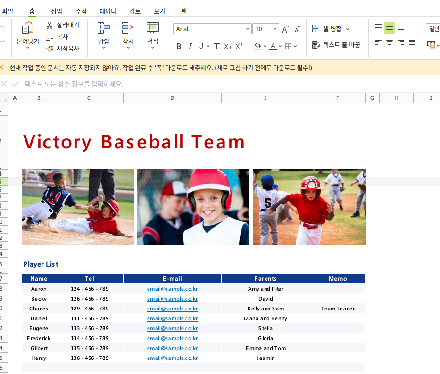Open Charles's email link

172,309
